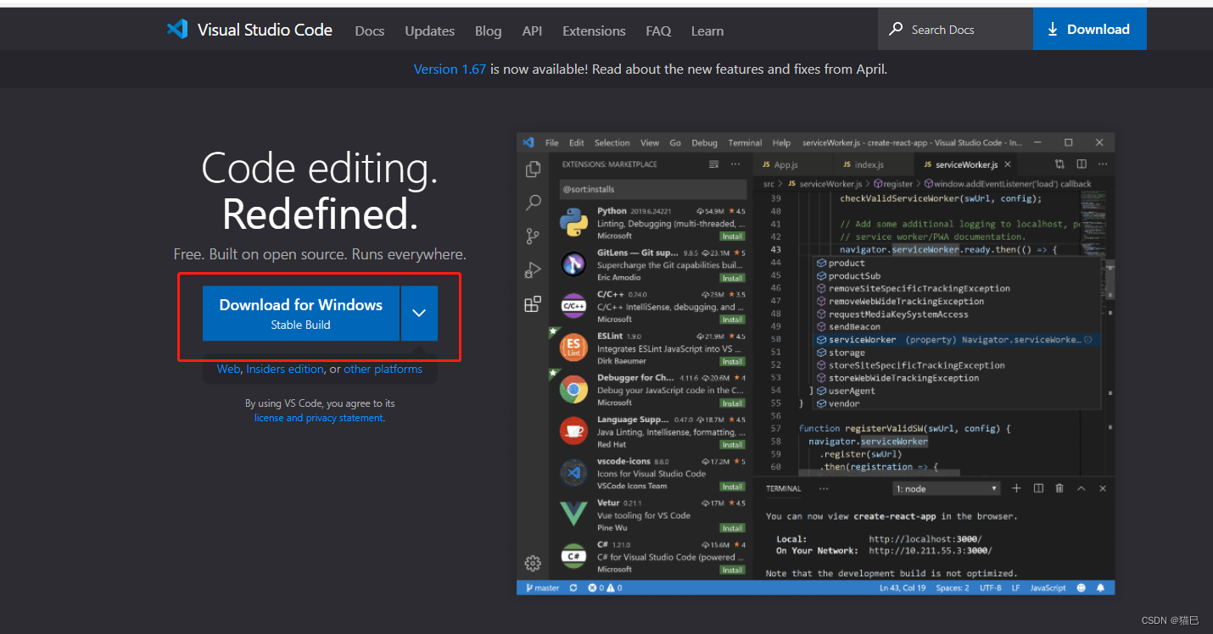The width and height of the screenshot is (1213, 634).
Task: Click the Vetur extension icon
Action: [x=574, y=514]
